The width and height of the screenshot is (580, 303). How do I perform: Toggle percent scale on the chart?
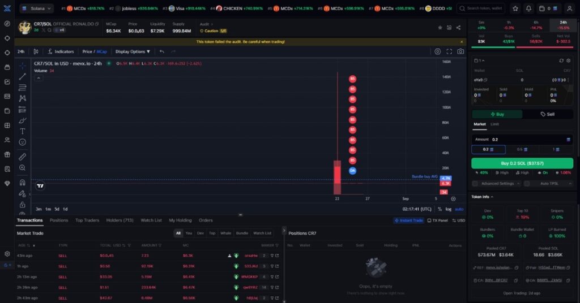[x=440, y=209]
